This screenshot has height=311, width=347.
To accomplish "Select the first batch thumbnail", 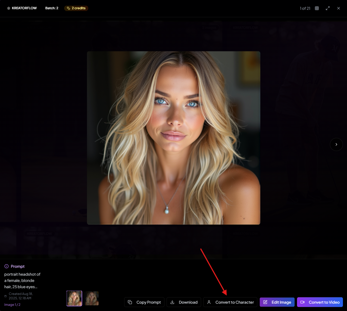I will (74, 298).
